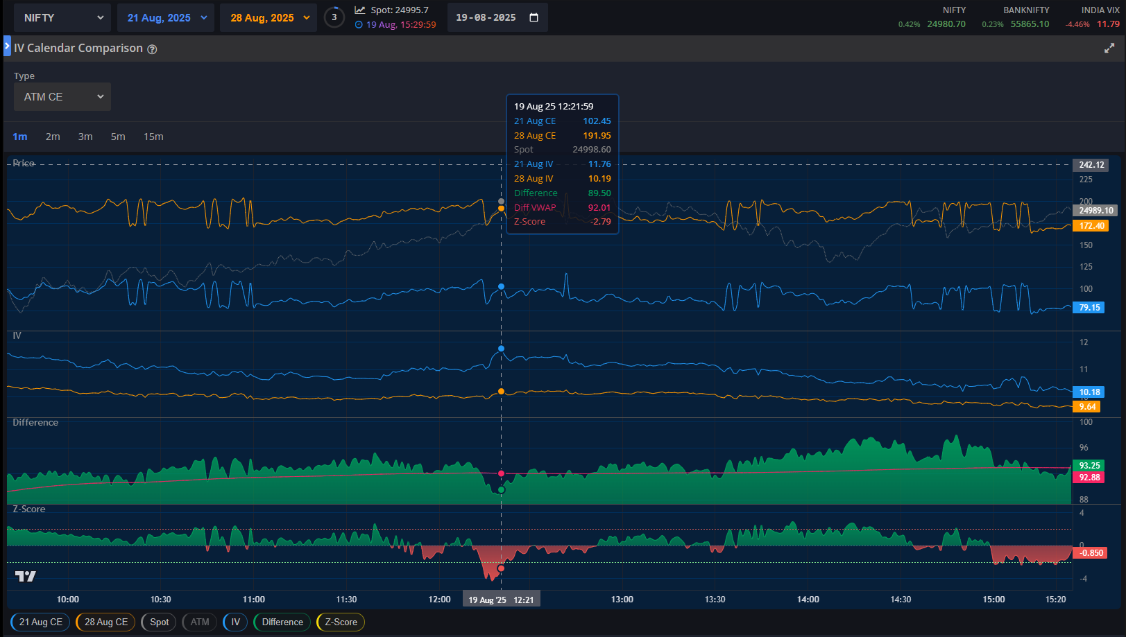Toggle the Spot series visibility
This screenshot has height=637, width=1126.
click(159, 622)
